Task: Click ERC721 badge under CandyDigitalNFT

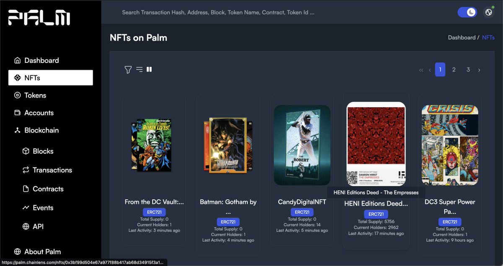Action: point(302,212)
